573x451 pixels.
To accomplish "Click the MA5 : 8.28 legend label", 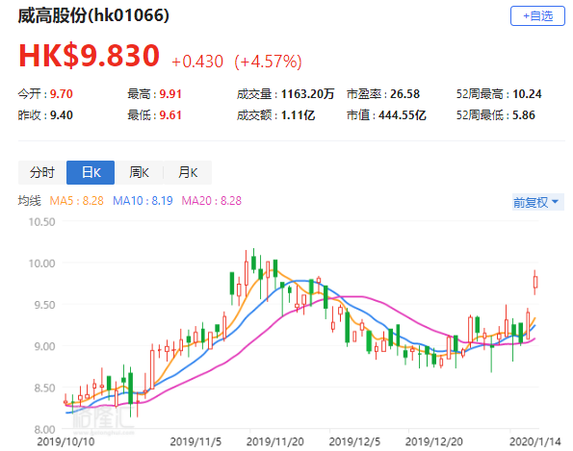I will (76, 201).
